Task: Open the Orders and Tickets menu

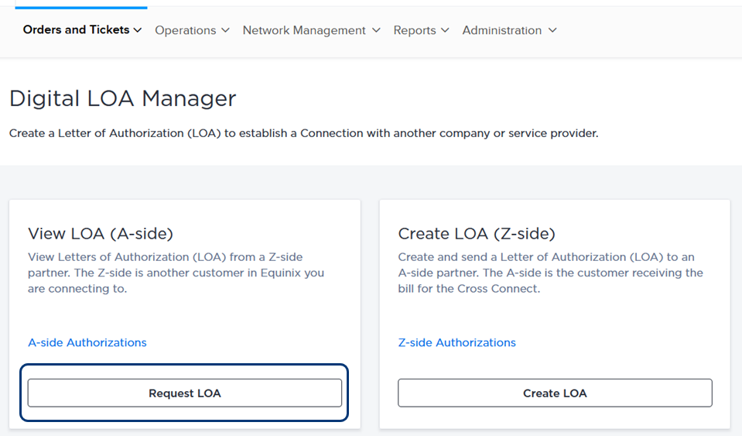Action: pyautogui.click(x=82, y=30)
